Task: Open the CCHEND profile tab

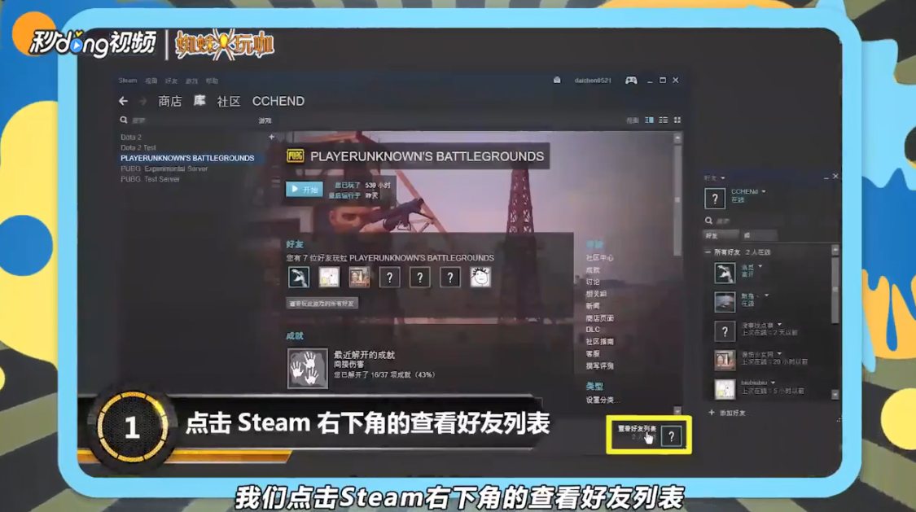Action: [x=278, y=101]
